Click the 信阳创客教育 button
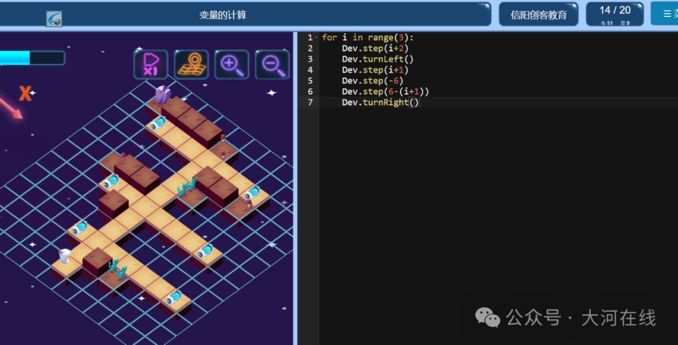The height and width of the screenshot is (345, 678). [x=539, y=15]
